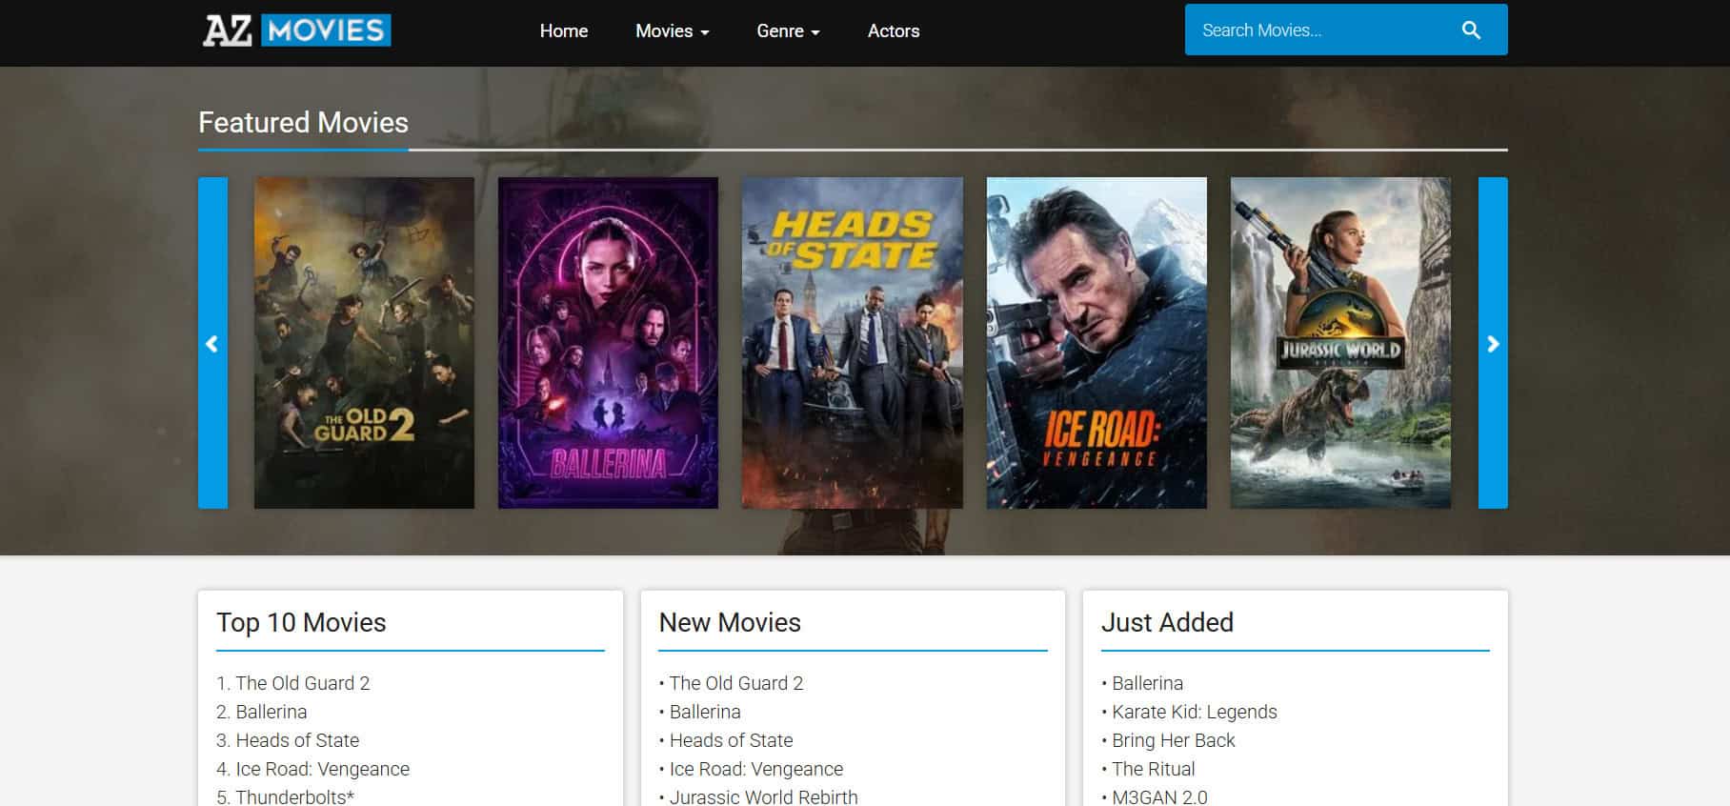
Task: Click the search magnifier icon
Action: (1471, 30)
